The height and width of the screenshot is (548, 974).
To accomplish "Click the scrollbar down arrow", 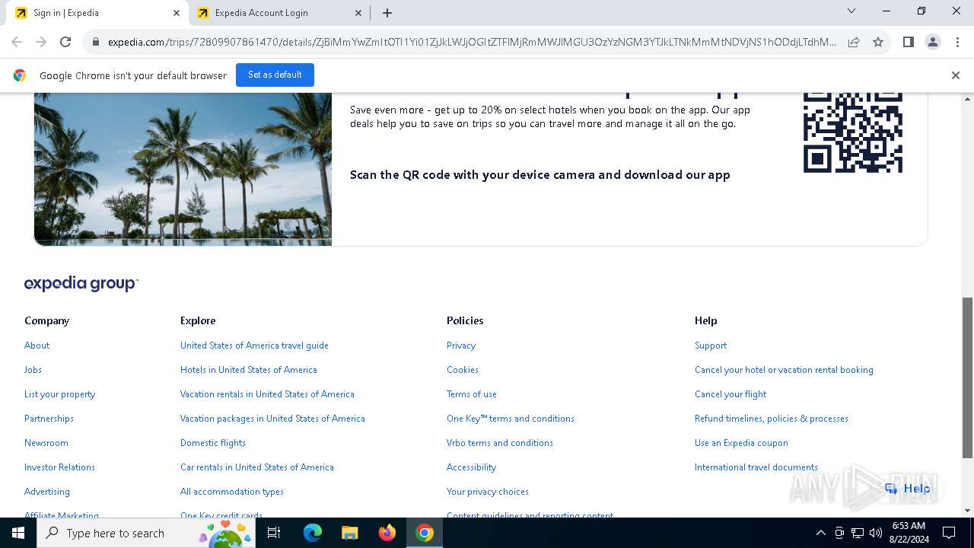I will pyautogui.click(x=967, y=511).
